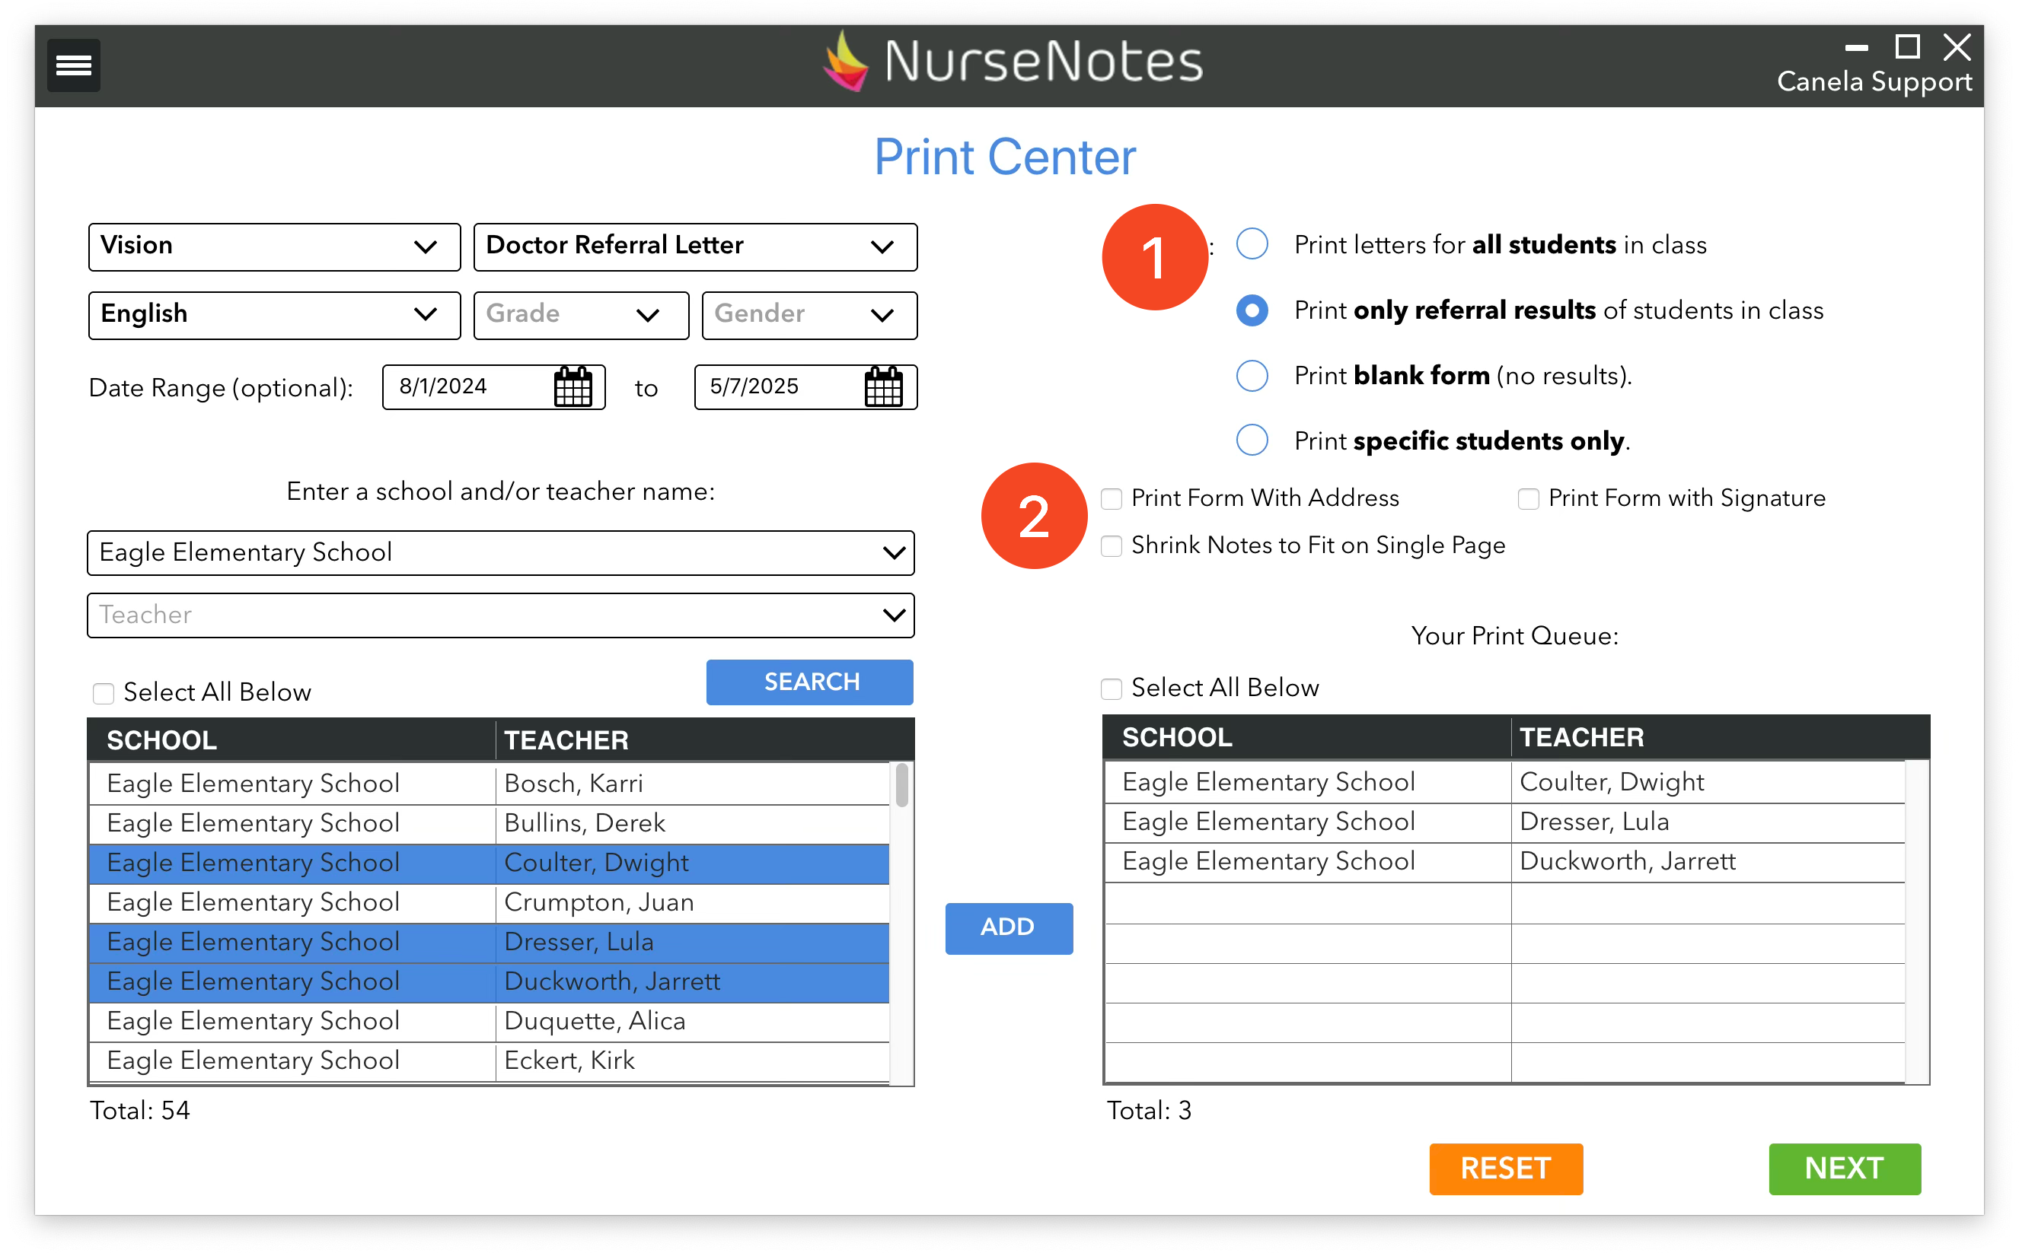Maximize the application window
Viewport: 2019px width, 1253px height.
pos(1907,47)
